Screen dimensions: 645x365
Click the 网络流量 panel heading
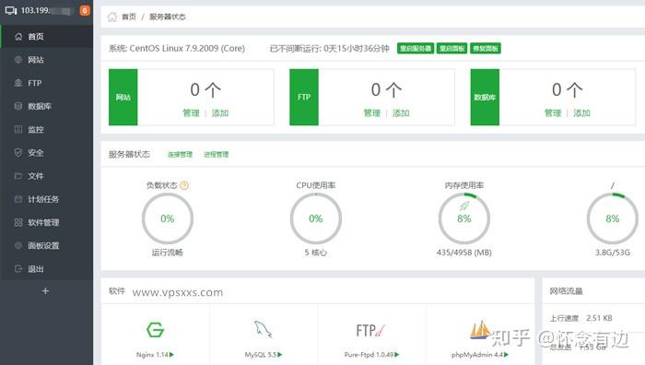(x=566, y=291)
